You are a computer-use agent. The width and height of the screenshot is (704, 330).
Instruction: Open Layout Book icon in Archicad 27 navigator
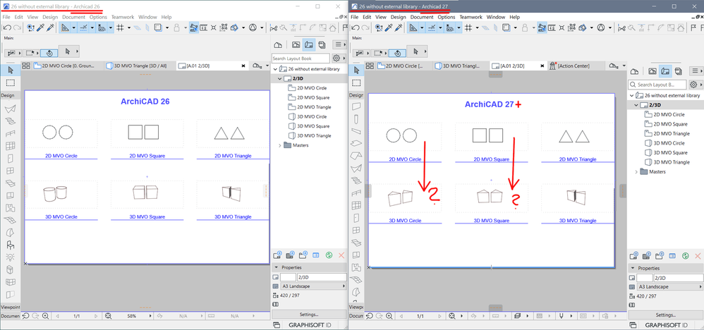point(666,71)
